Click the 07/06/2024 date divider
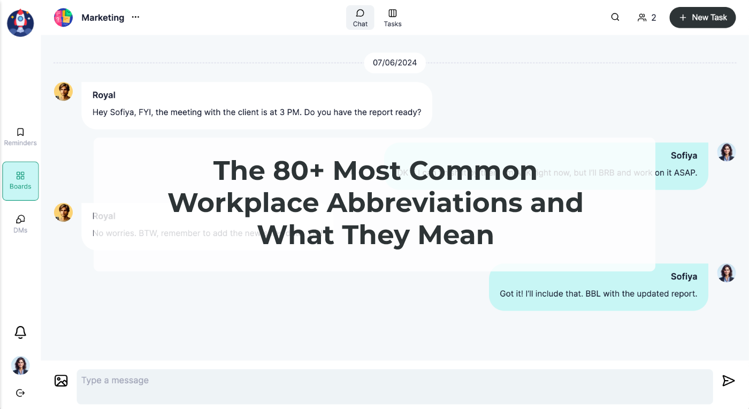Screen dimensions: 749x409 (x=394, y=63)
